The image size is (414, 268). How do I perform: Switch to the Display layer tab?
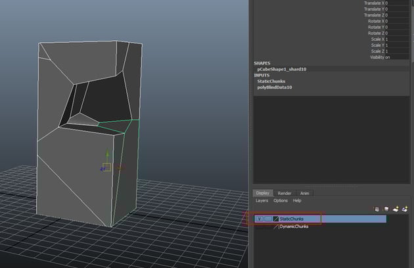coord(262,193)
